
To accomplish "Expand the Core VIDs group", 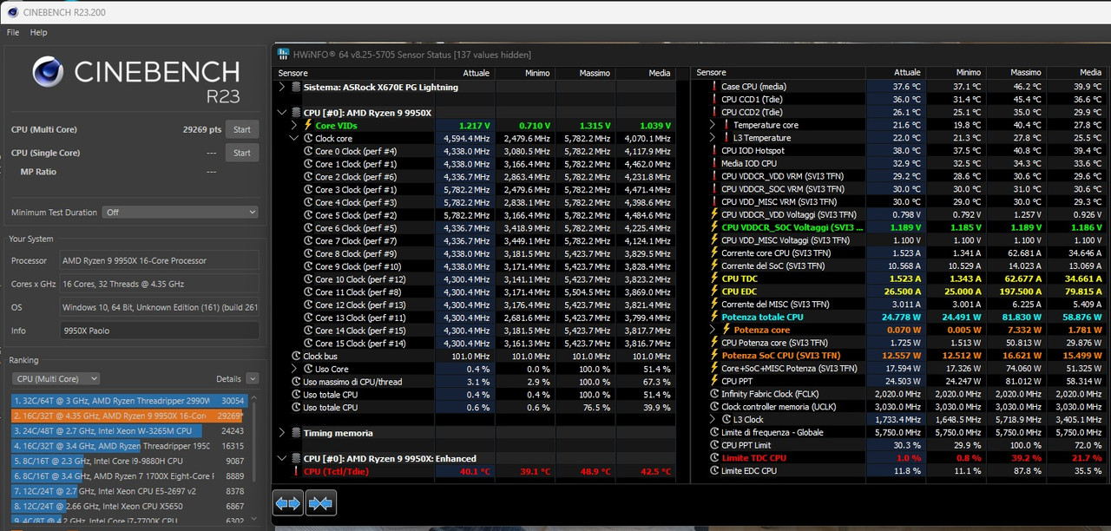I will tap(294, 126).
